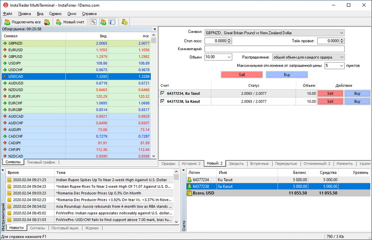Close the Market Watch panel with X
This screenshot has width=372, height=240.
pyautogui.click(x=155, y=29)
